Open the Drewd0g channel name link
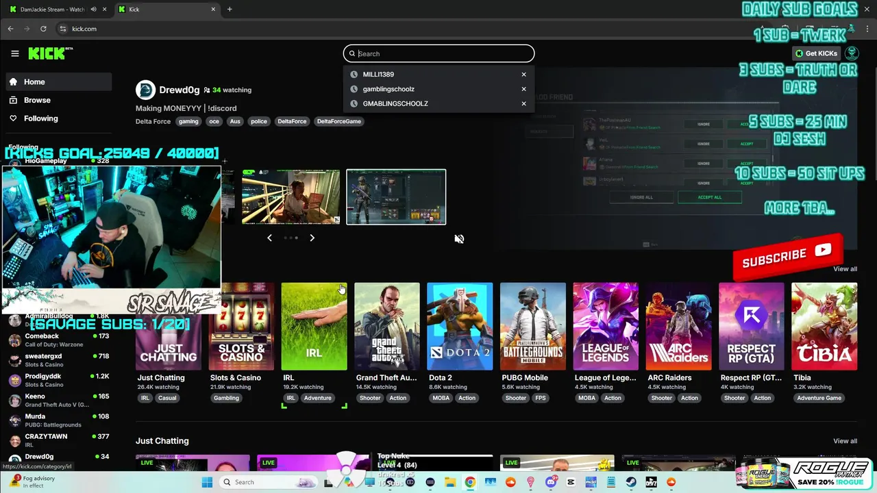 tap(180, 90)
